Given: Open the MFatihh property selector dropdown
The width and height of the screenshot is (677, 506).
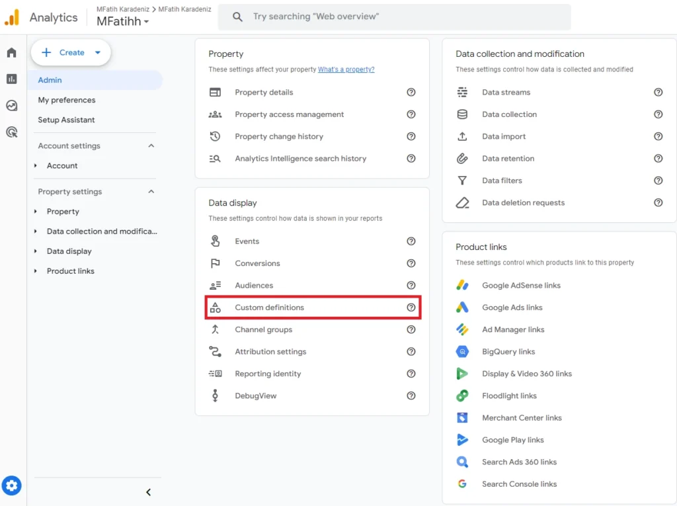Looking at the screenshot, I should 123,22.
